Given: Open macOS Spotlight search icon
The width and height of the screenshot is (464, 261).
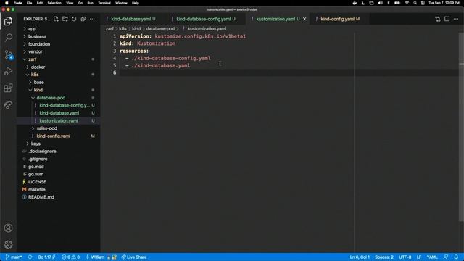Looking at the screenshot, I should point(415,3).
